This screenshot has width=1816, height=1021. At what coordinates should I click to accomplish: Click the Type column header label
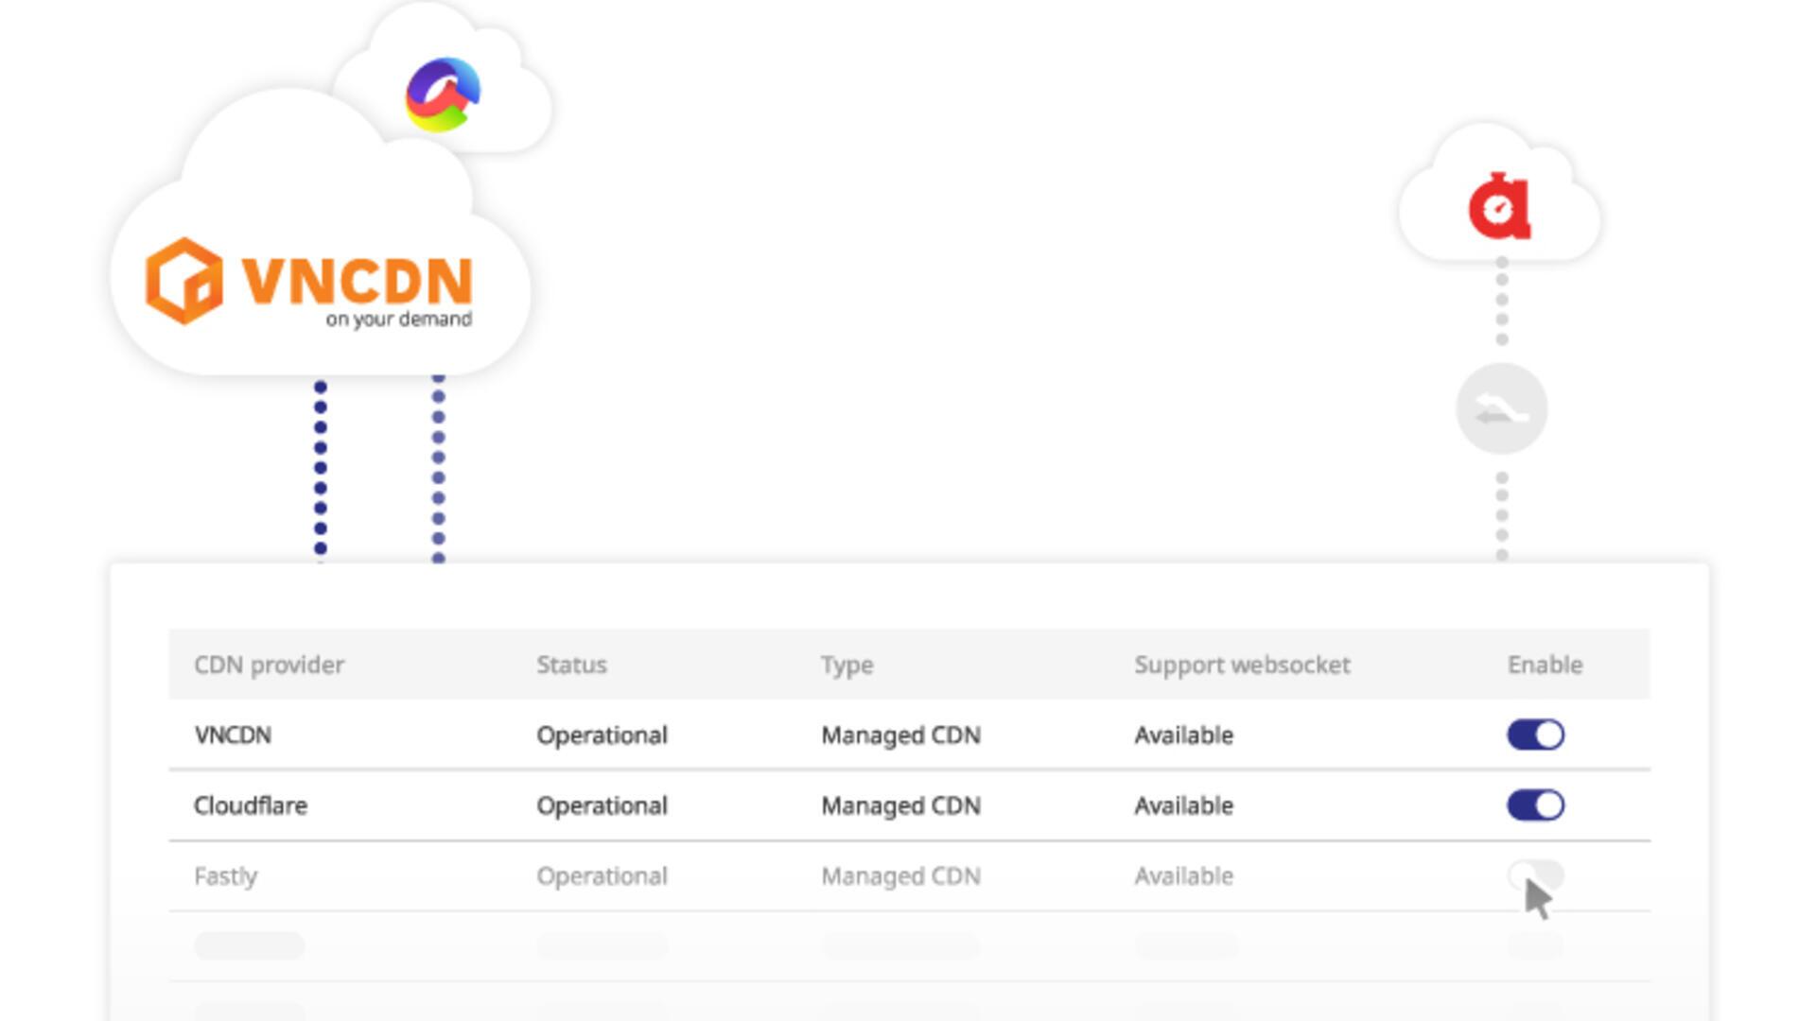(x=846, y=664)
